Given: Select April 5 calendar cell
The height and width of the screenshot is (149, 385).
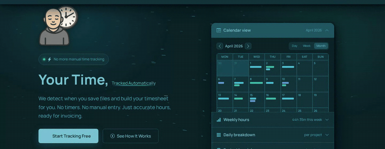Looking at the screenshot, I should tap(320, 68).
